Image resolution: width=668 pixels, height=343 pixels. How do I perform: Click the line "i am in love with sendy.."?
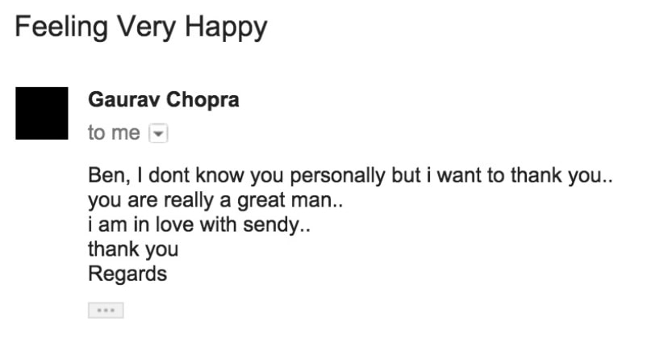(199, 224)
